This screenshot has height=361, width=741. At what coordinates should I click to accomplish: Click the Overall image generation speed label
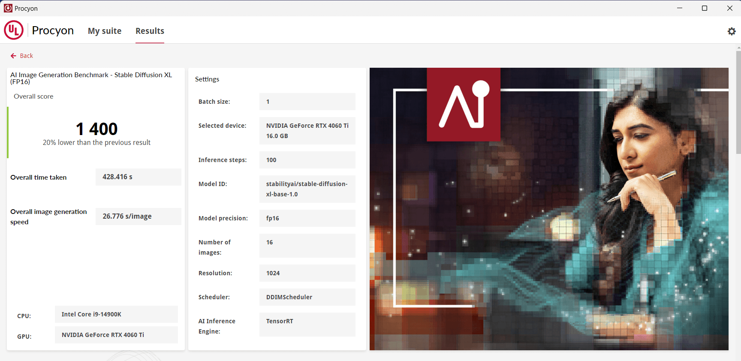click(48, 217)
